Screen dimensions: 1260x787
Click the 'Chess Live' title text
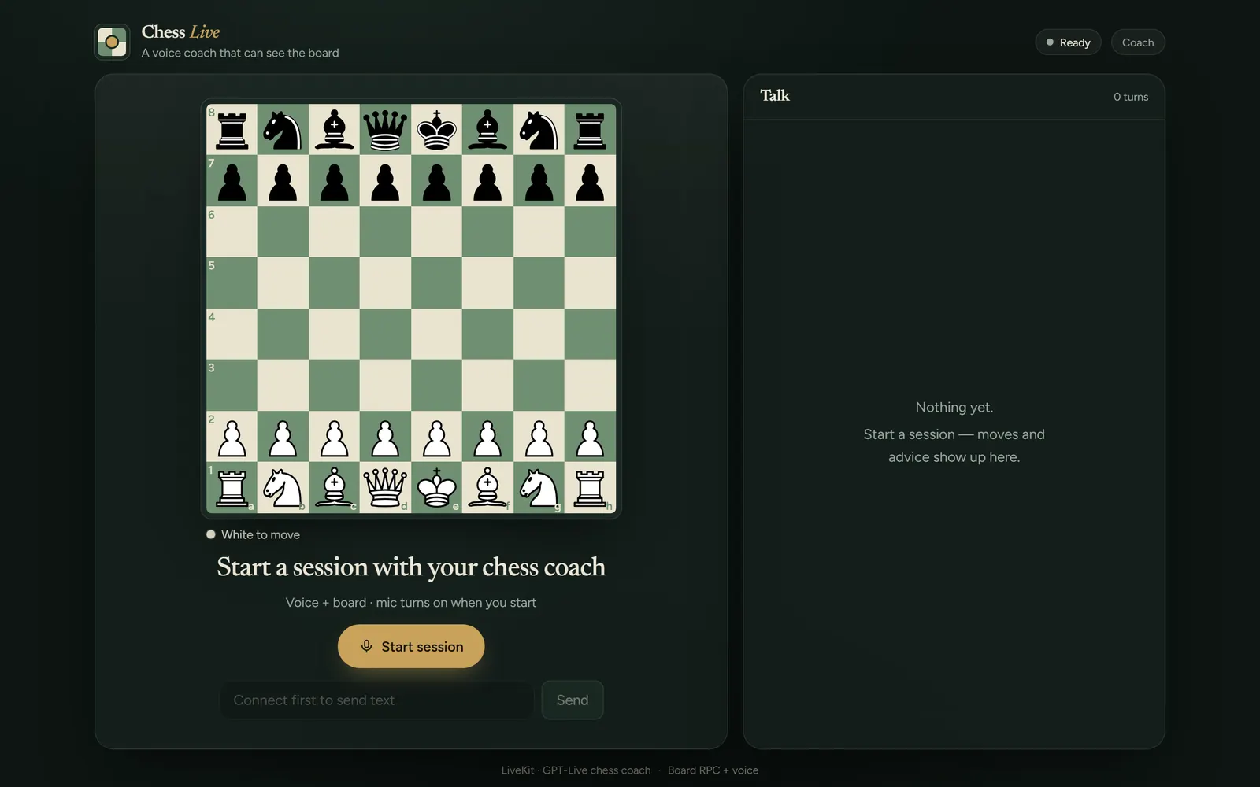pos(180,31)
